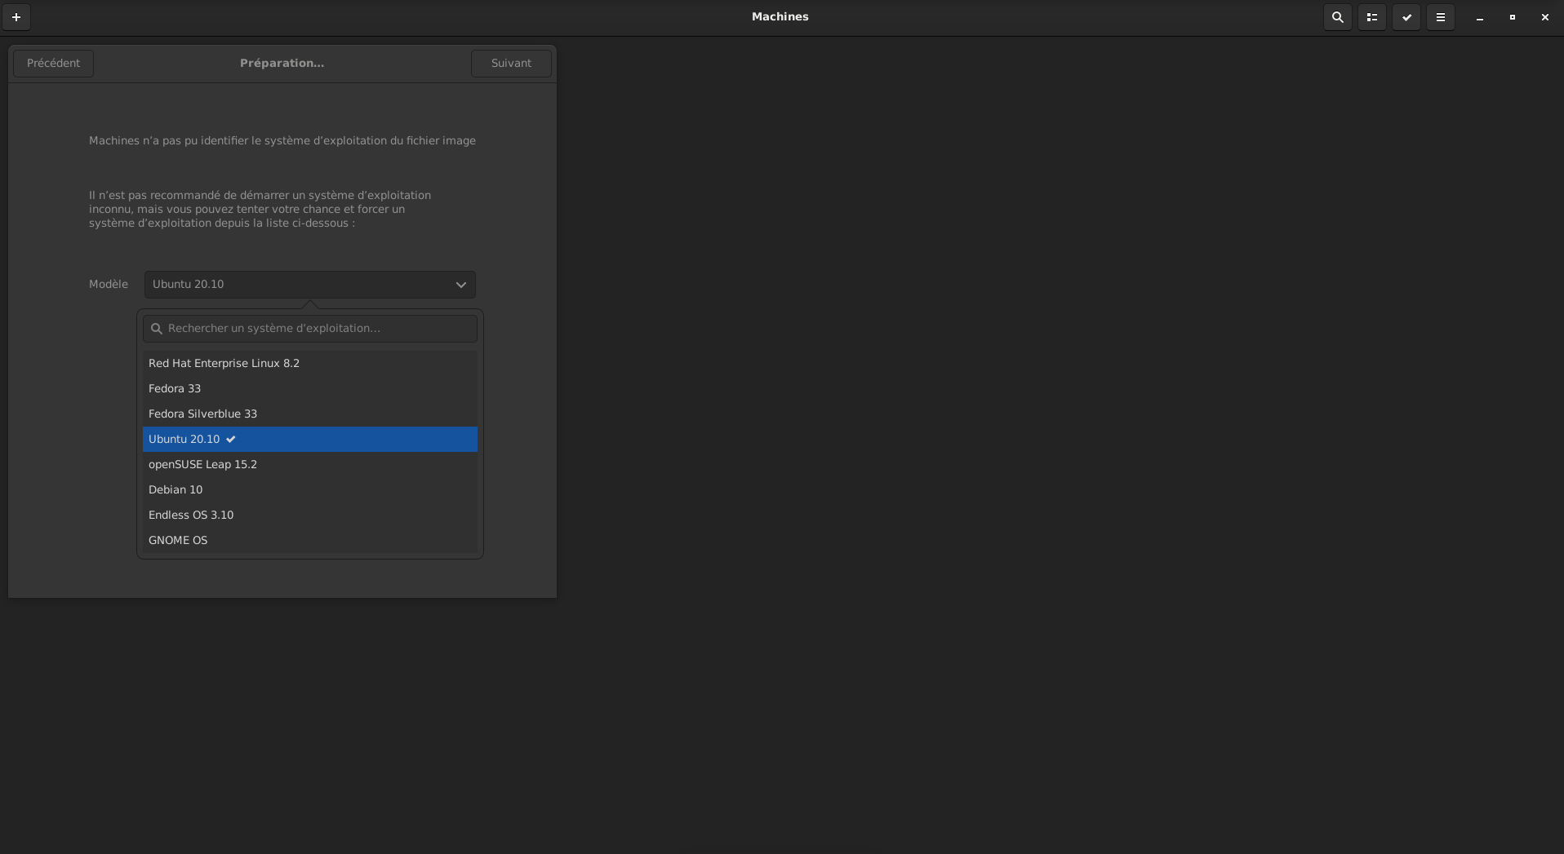Select the highlighted Ubuntu 20.10 entry
Screen dimensions: 1564x854
pos(310,440)
